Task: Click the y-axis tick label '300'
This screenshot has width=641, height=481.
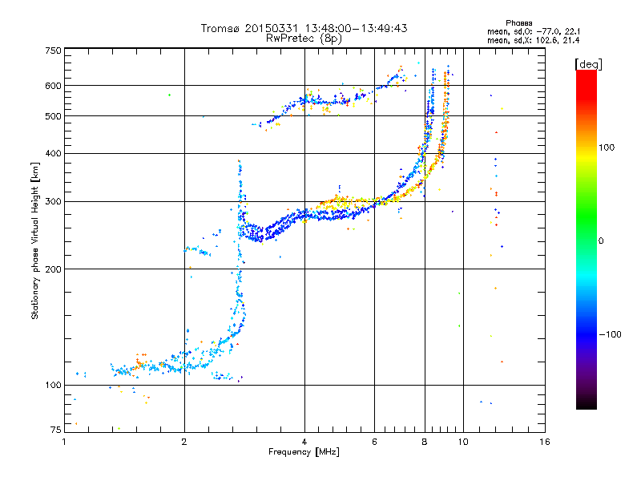Action: (x=53, y=202)
